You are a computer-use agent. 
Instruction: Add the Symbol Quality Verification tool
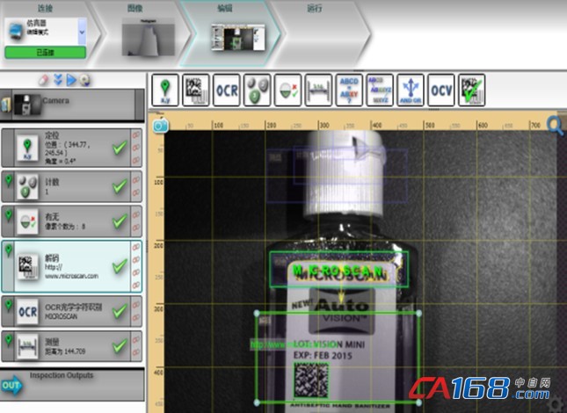coord(472,90)
